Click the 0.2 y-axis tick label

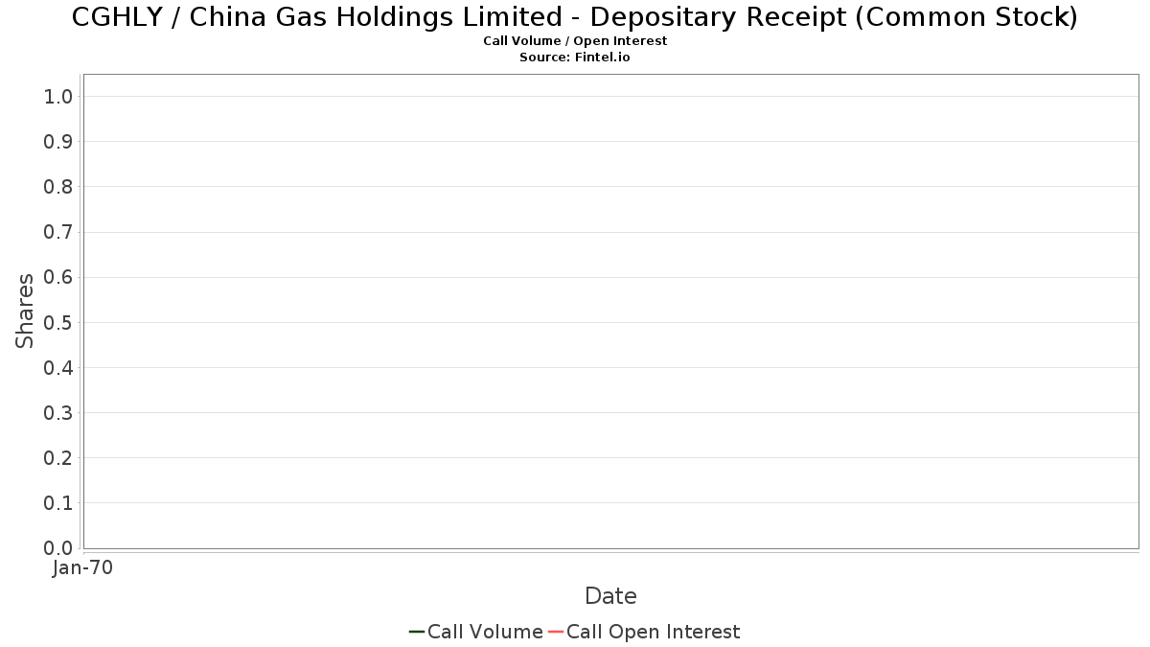(58, 458)
